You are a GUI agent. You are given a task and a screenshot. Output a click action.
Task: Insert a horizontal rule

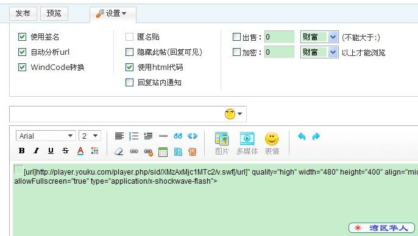[163, 136]
